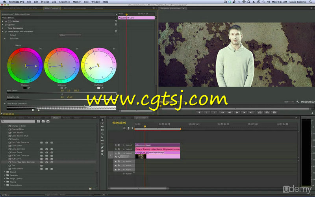Switch to the Effect Controls tab
The image size is (315, 197).
tap(52, 8)
